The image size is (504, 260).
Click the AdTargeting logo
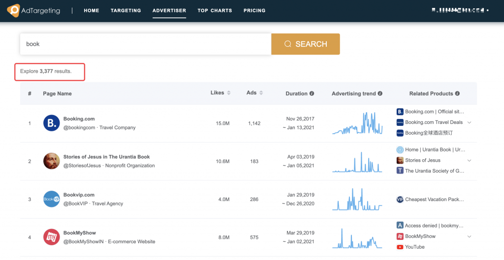(33, 11)
